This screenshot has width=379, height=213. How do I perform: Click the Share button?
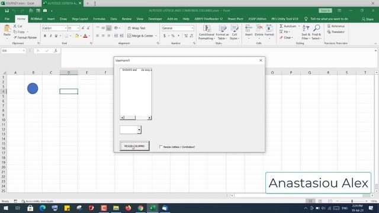tap(368, 19)
